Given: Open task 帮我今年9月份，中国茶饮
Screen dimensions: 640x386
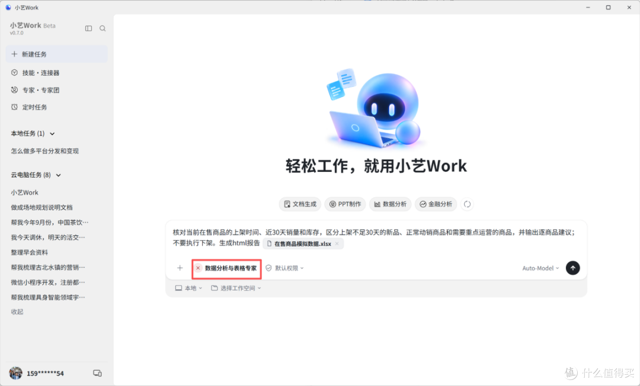Looking at the screenshot, I should pyautogui.click(x=49, y=222).
